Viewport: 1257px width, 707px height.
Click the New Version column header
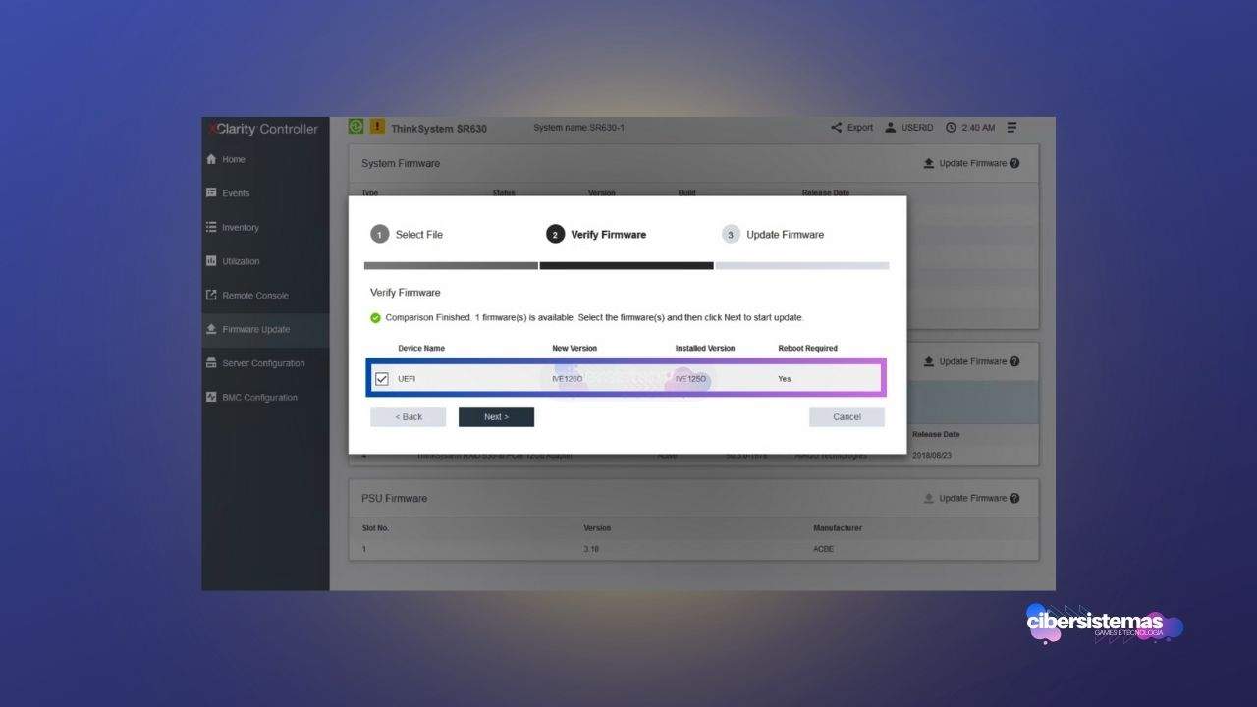(x=574, y=349)
